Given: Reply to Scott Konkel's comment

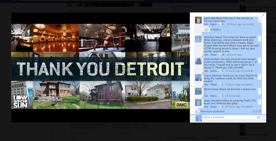Looking at the screenshot, I should 214,71.
